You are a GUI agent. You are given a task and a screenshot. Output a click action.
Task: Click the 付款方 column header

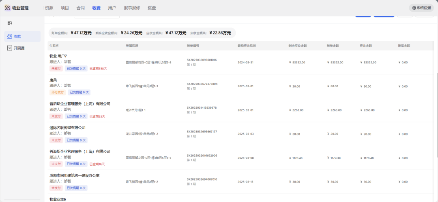[54, 46]
